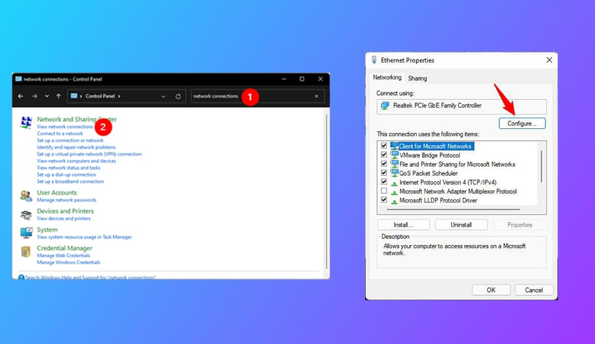Select Client for Microsoft Networks item

click(x=435, y=146)
